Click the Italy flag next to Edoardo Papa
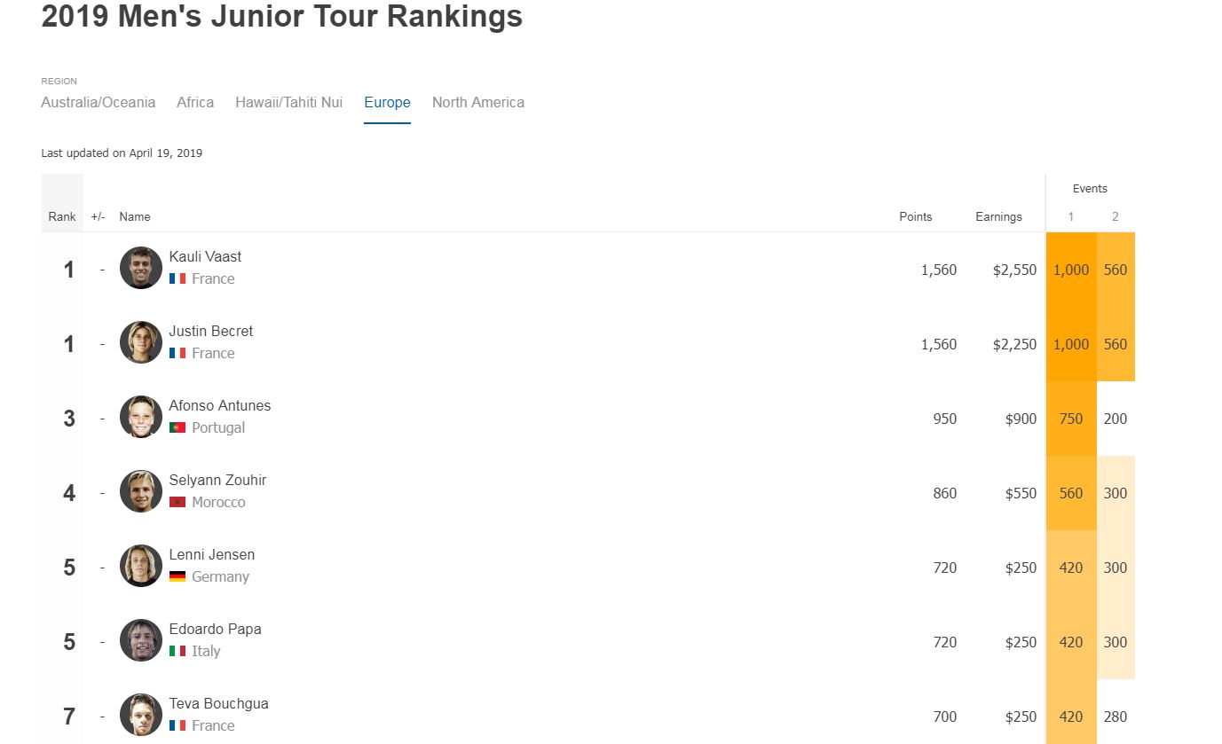This screenshot has width=1222, height=744. (177, 651)
